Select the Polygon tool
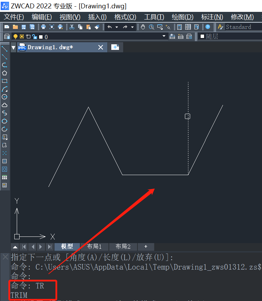The height and width of the screenshot is (301, 262). click(5, 73)
